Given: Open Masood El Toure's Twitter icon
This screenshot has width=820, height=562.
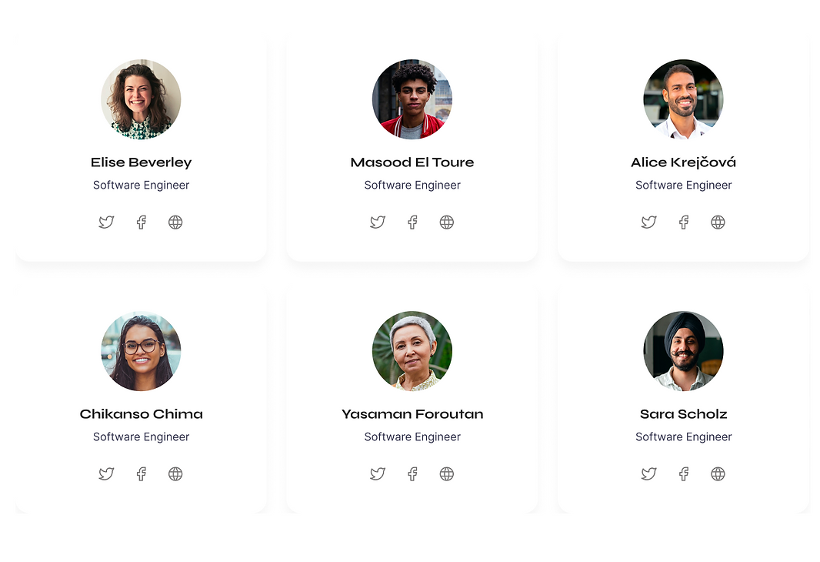Looking at the screenshot, I should pos(378,222).
